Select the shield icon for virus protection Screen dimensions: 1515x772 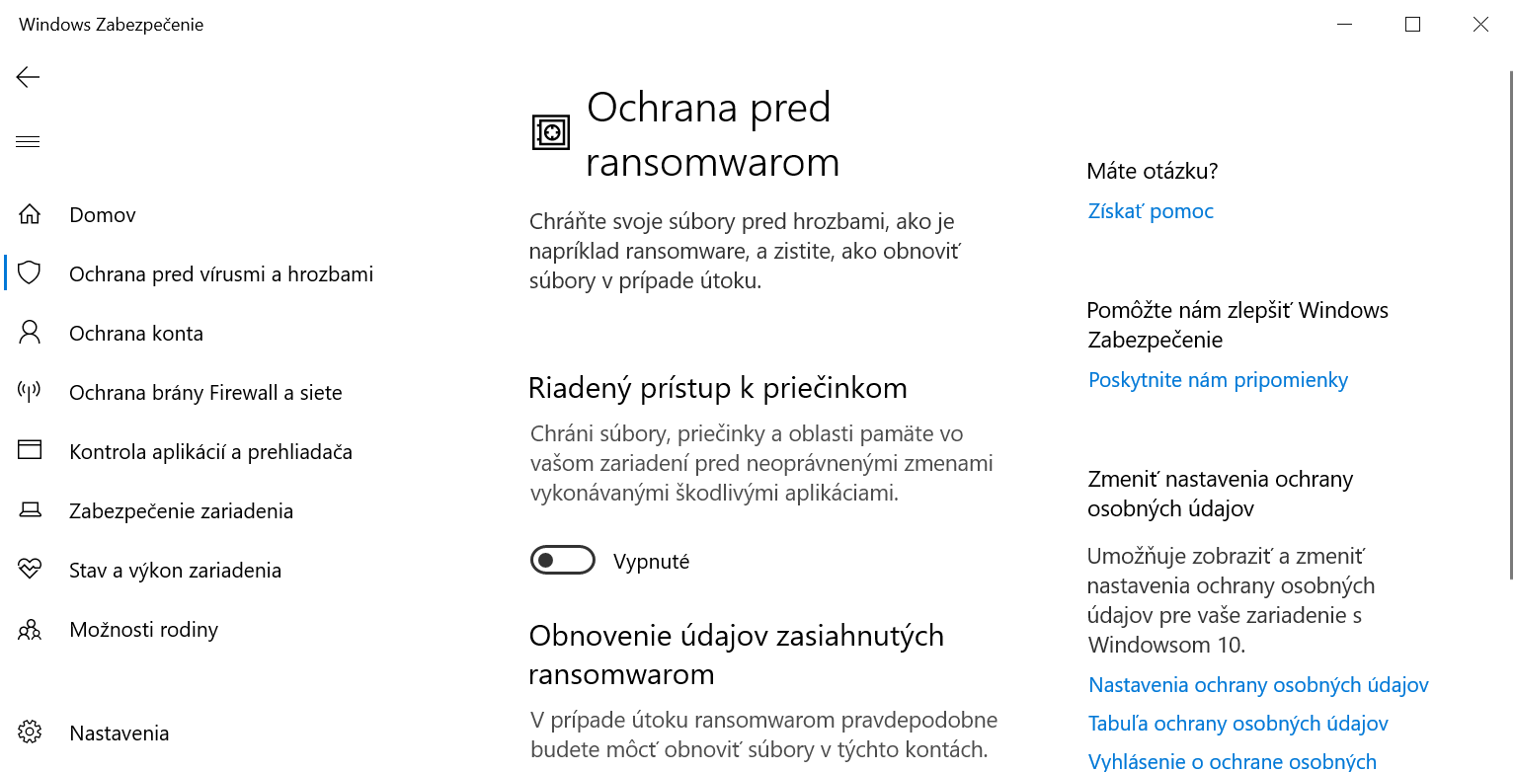[30, 273]
